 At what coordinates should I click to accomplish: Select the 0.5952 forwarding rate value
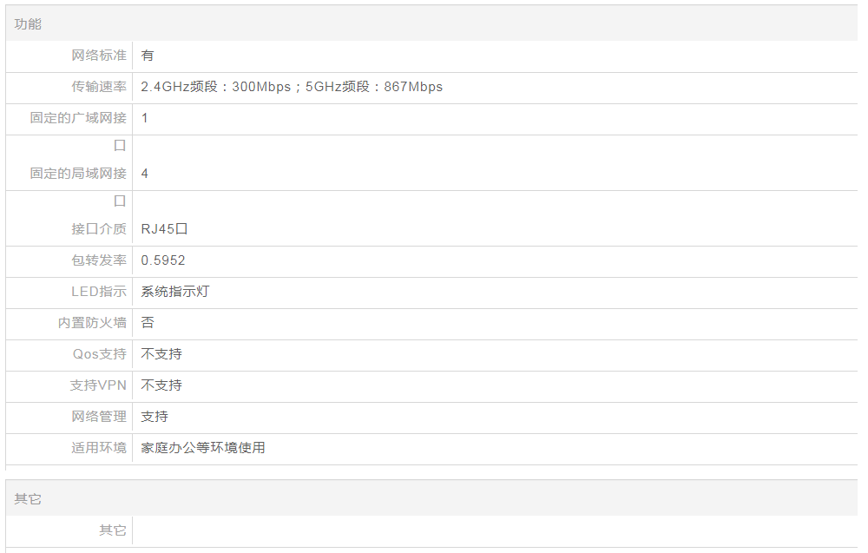coord(163,260)
